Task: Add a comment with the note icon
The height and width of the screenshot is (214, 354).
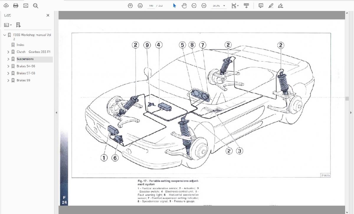Action: [x=261, y=6]
